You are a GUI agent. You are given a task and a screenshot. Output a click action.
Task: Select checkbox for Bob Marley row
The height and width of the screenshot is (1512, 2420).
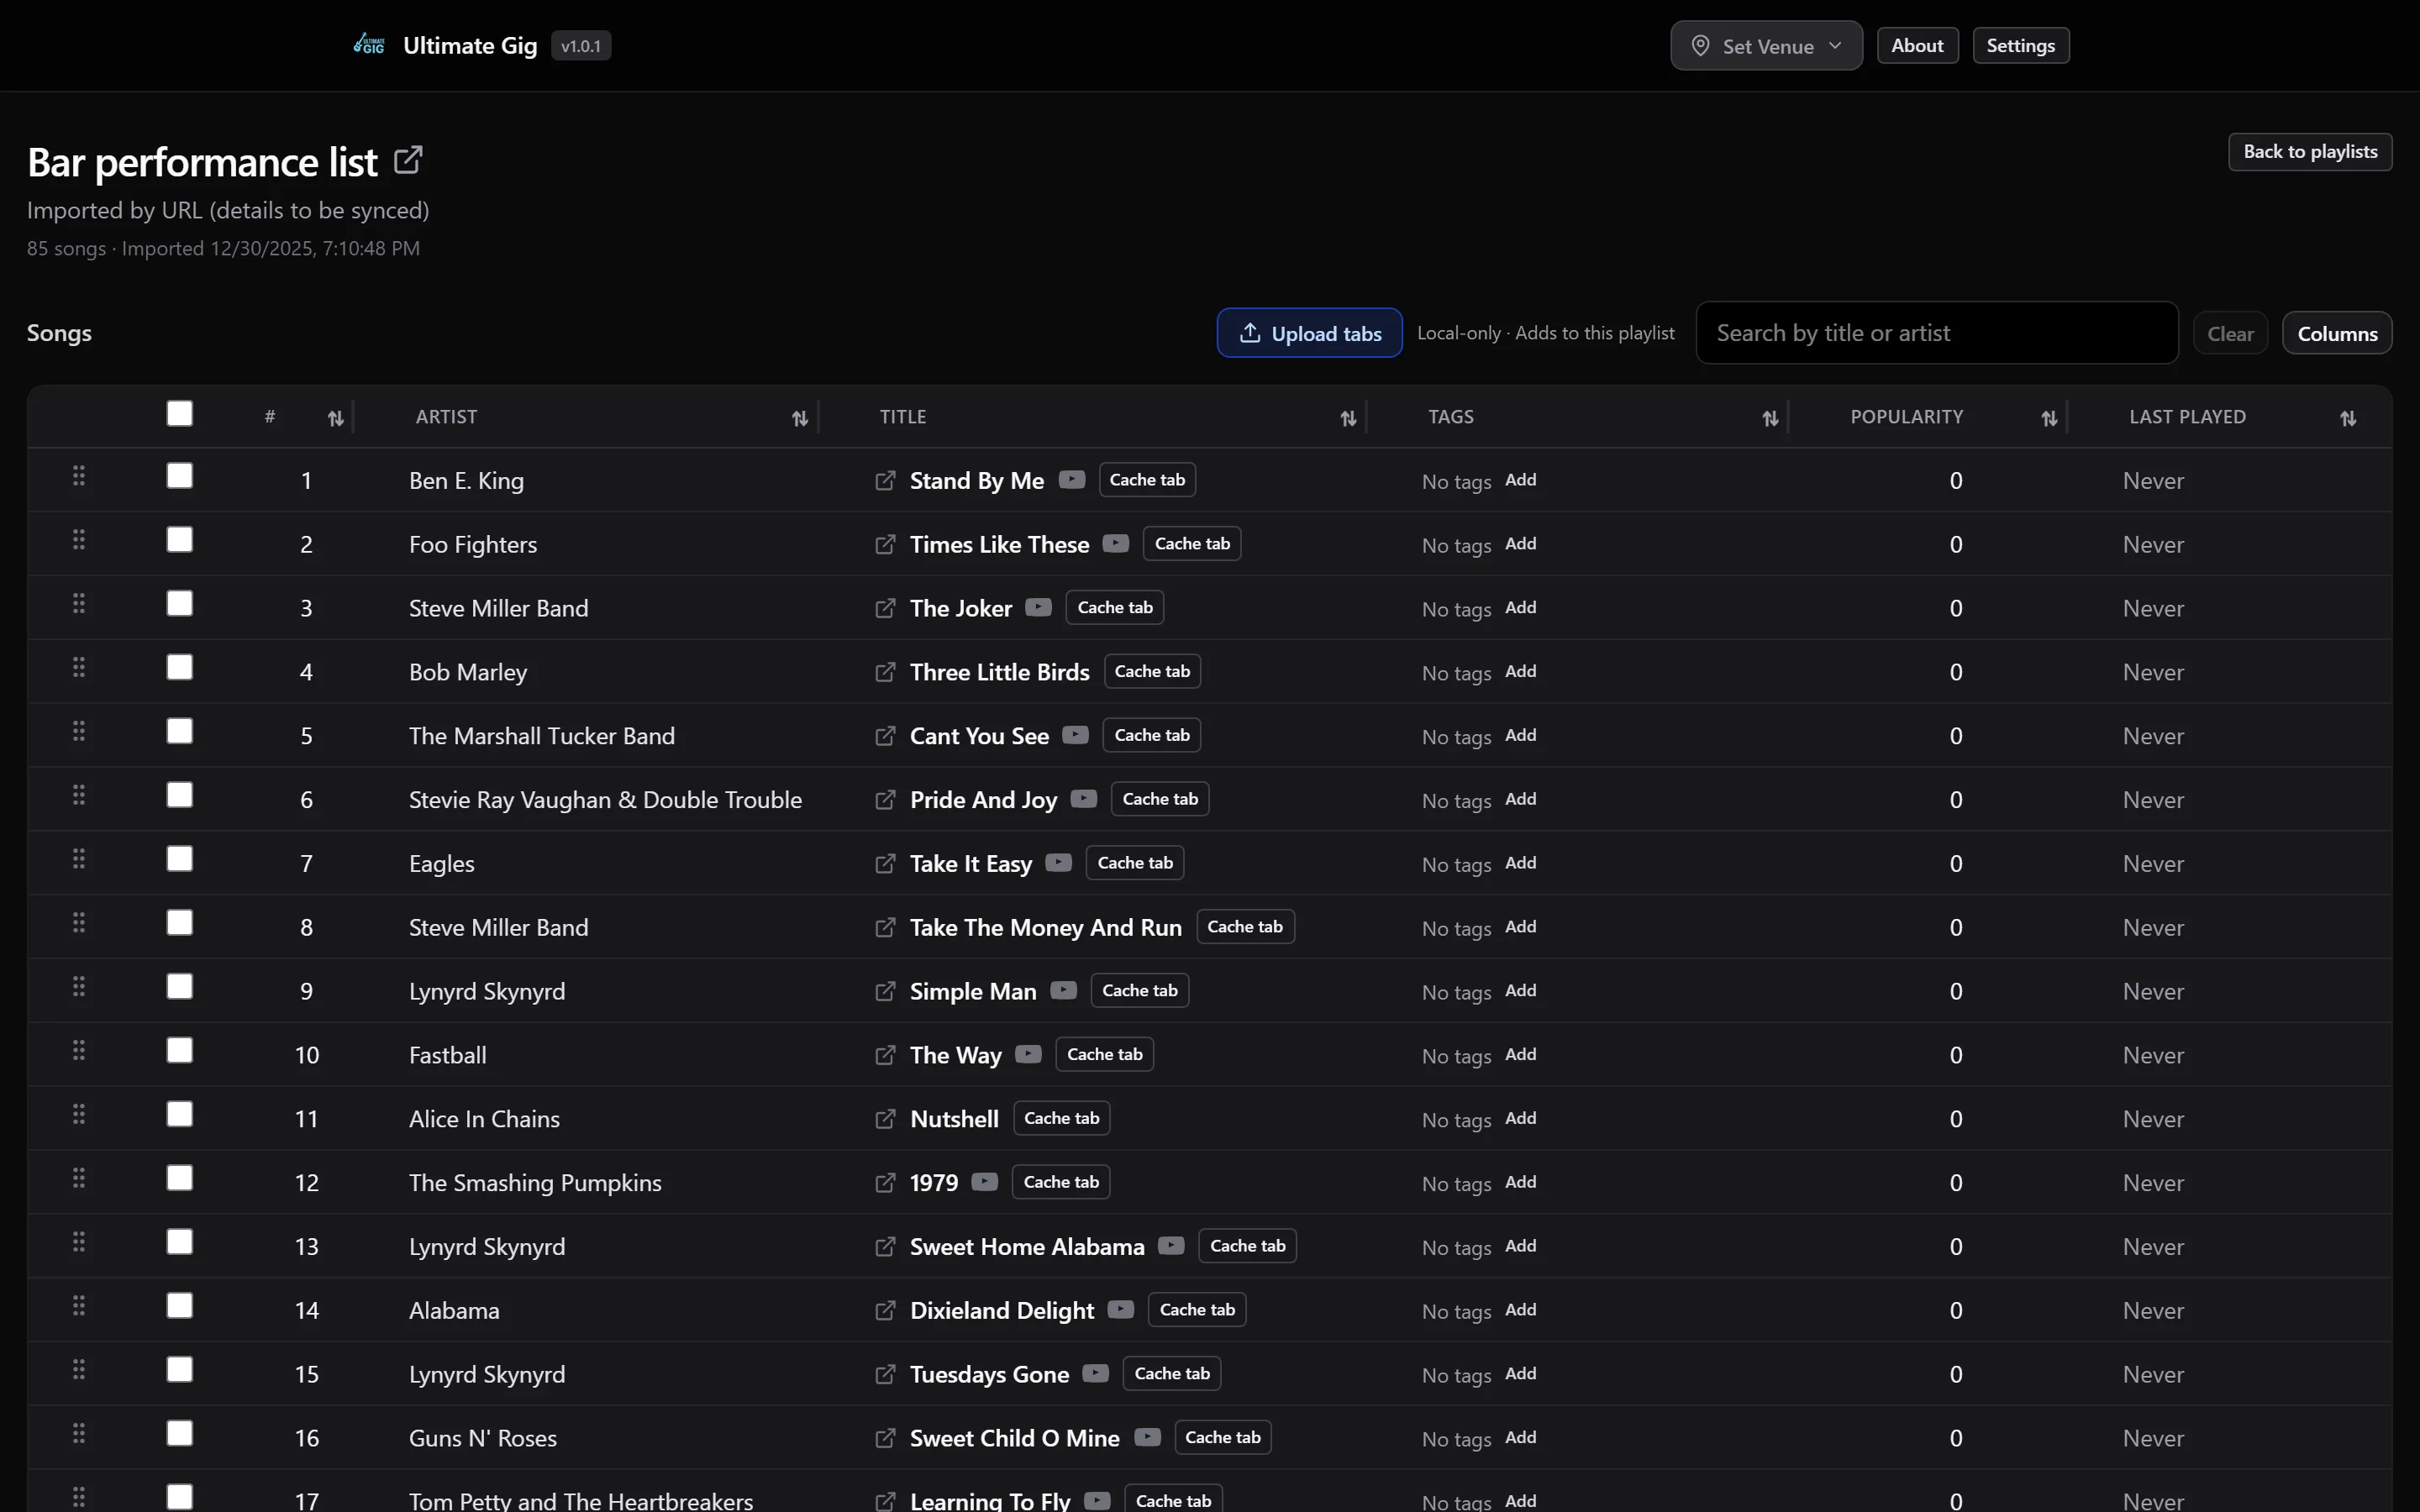180,668
